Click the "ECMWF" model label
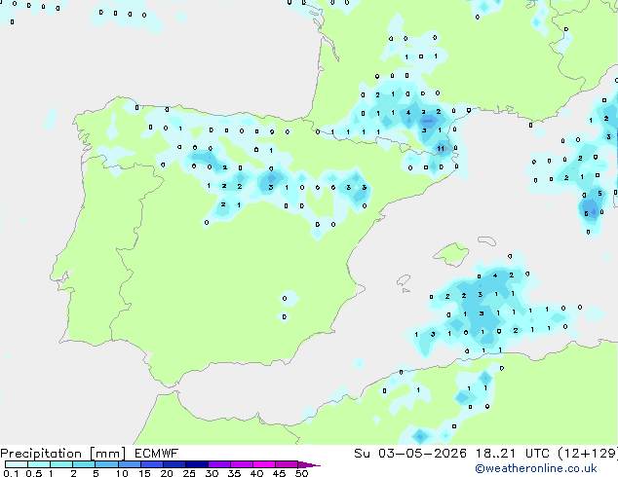The width and height of the screenshot is (618, 477). (x=157, y=454)
